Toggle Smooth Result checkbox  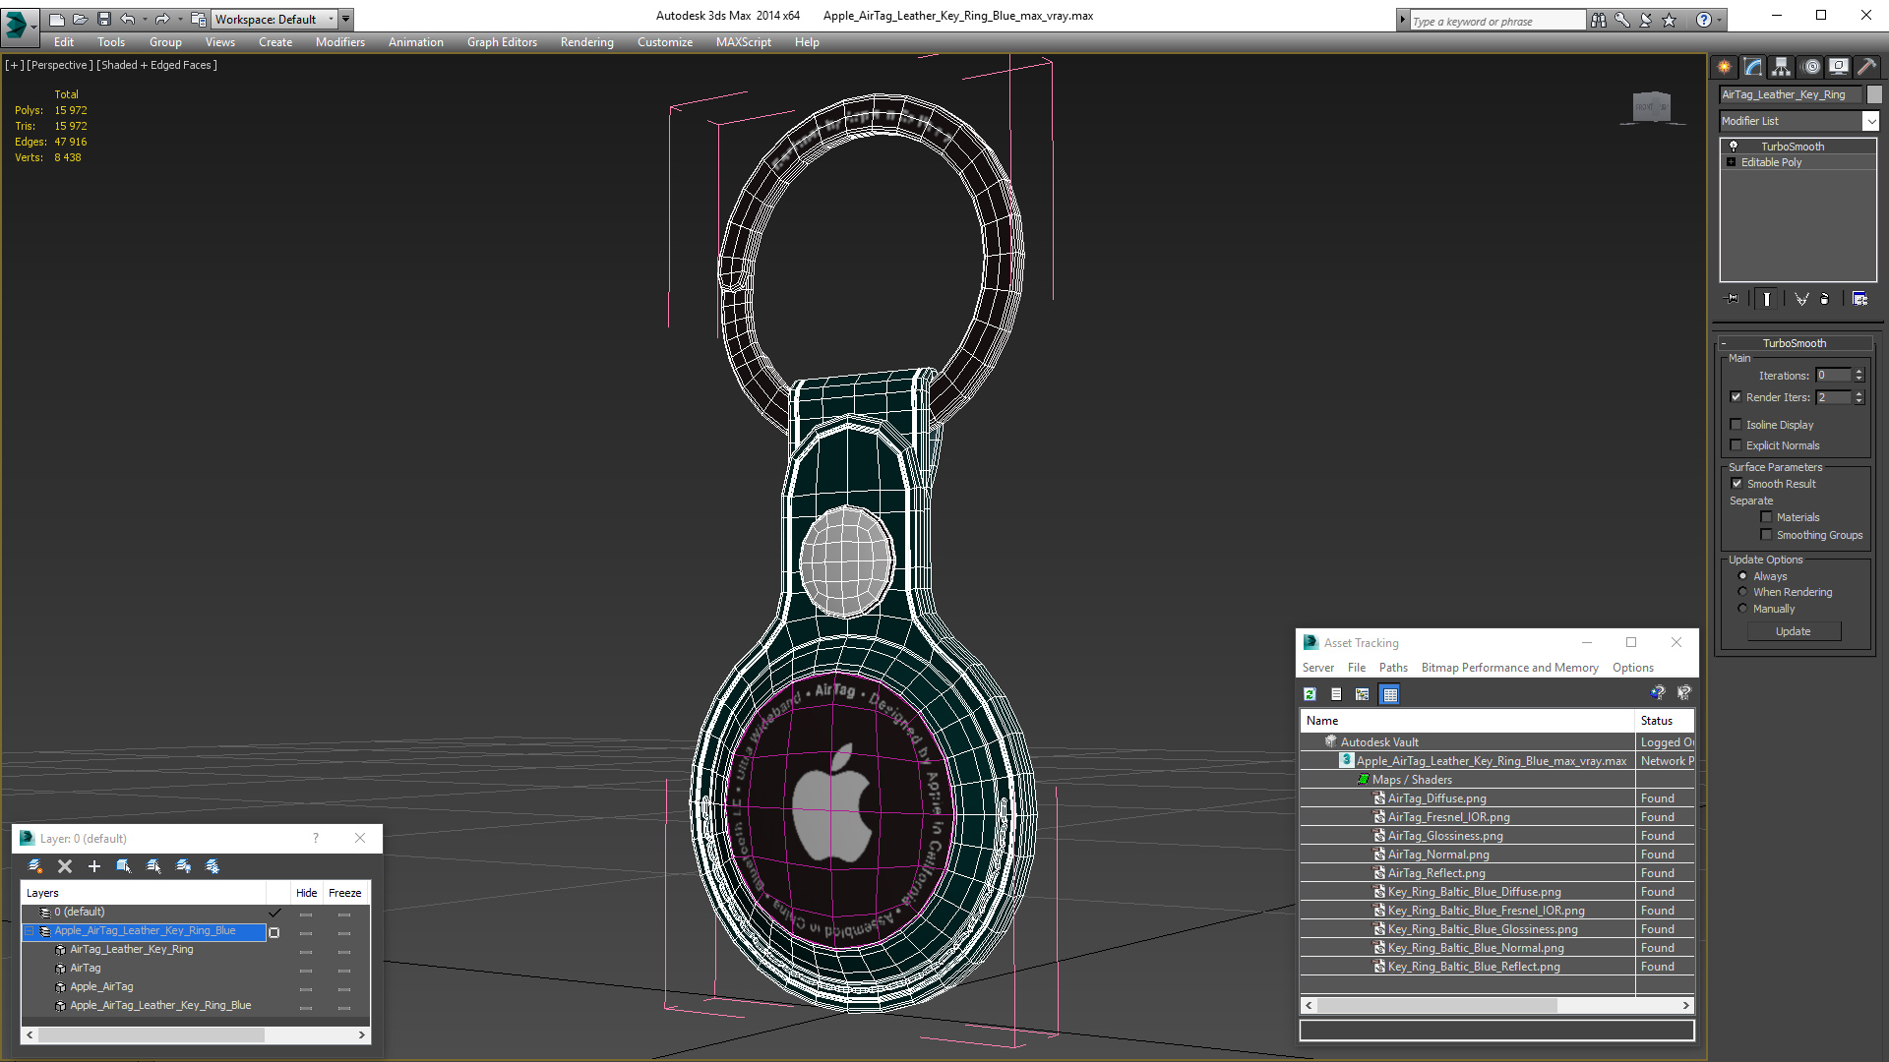[1737, 484]
